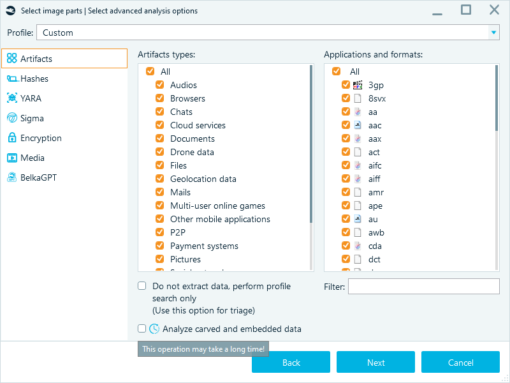Select the Sigma icon in the sidebar

(x=11, y=118)
